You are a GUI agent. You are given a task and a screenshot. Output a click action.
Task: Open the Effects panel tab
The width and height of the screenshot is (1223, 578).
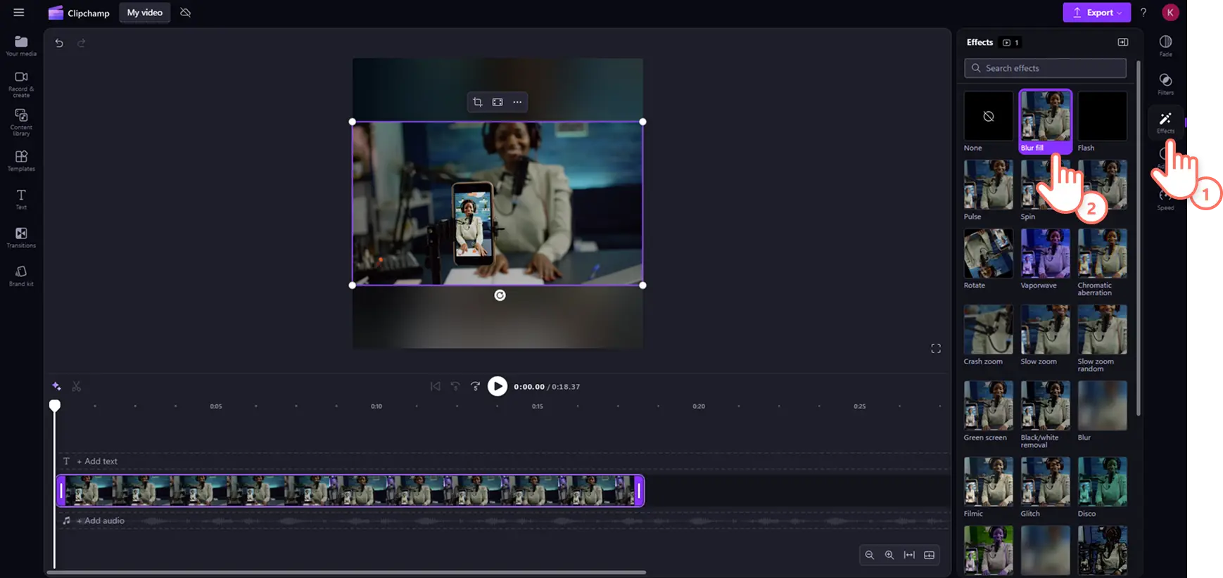coord(1165,122)
